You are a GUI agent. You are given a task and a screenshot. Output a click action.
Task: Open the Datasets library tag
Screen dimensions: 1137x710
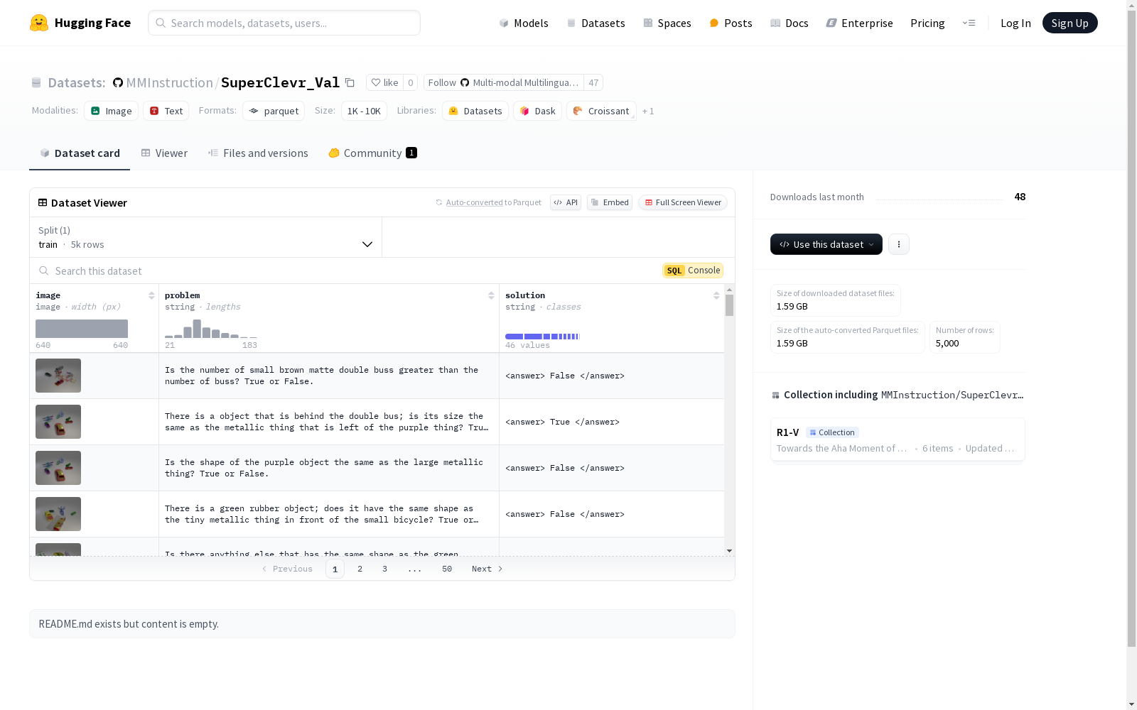[475, 111]
